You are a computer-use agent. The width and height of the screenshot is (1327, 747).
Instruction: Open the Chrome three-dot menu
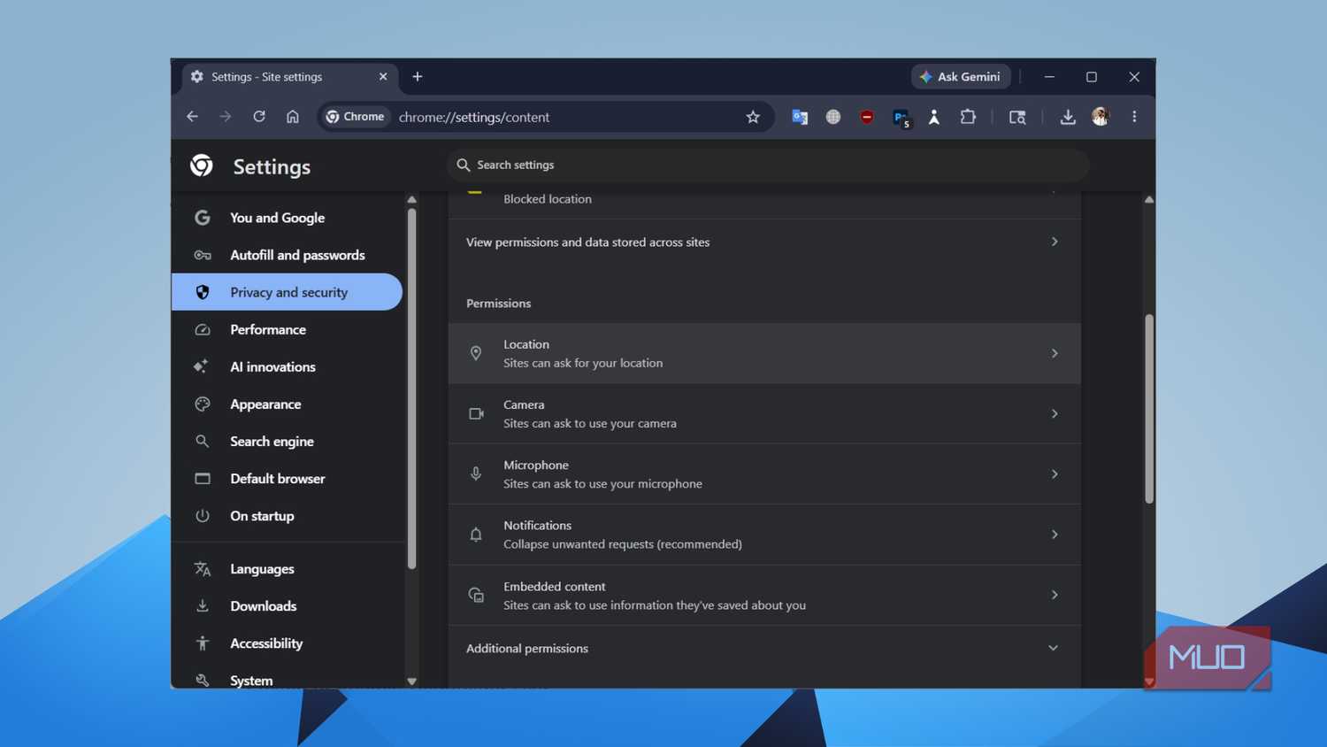pyautogui.click(x=1134, y=117)
